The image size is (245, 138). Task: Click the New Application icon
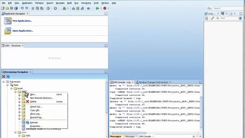(8, 21)
